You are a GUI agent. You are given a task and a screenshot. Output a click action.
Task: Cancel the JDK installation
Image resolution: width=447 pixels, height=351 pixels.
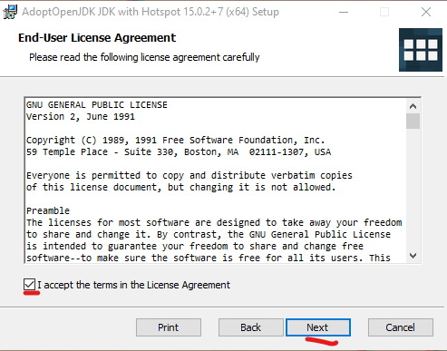(401, 327)
